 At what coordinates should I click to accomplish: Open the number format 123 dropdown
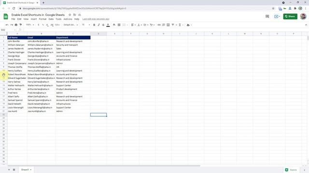pos(57,25)
